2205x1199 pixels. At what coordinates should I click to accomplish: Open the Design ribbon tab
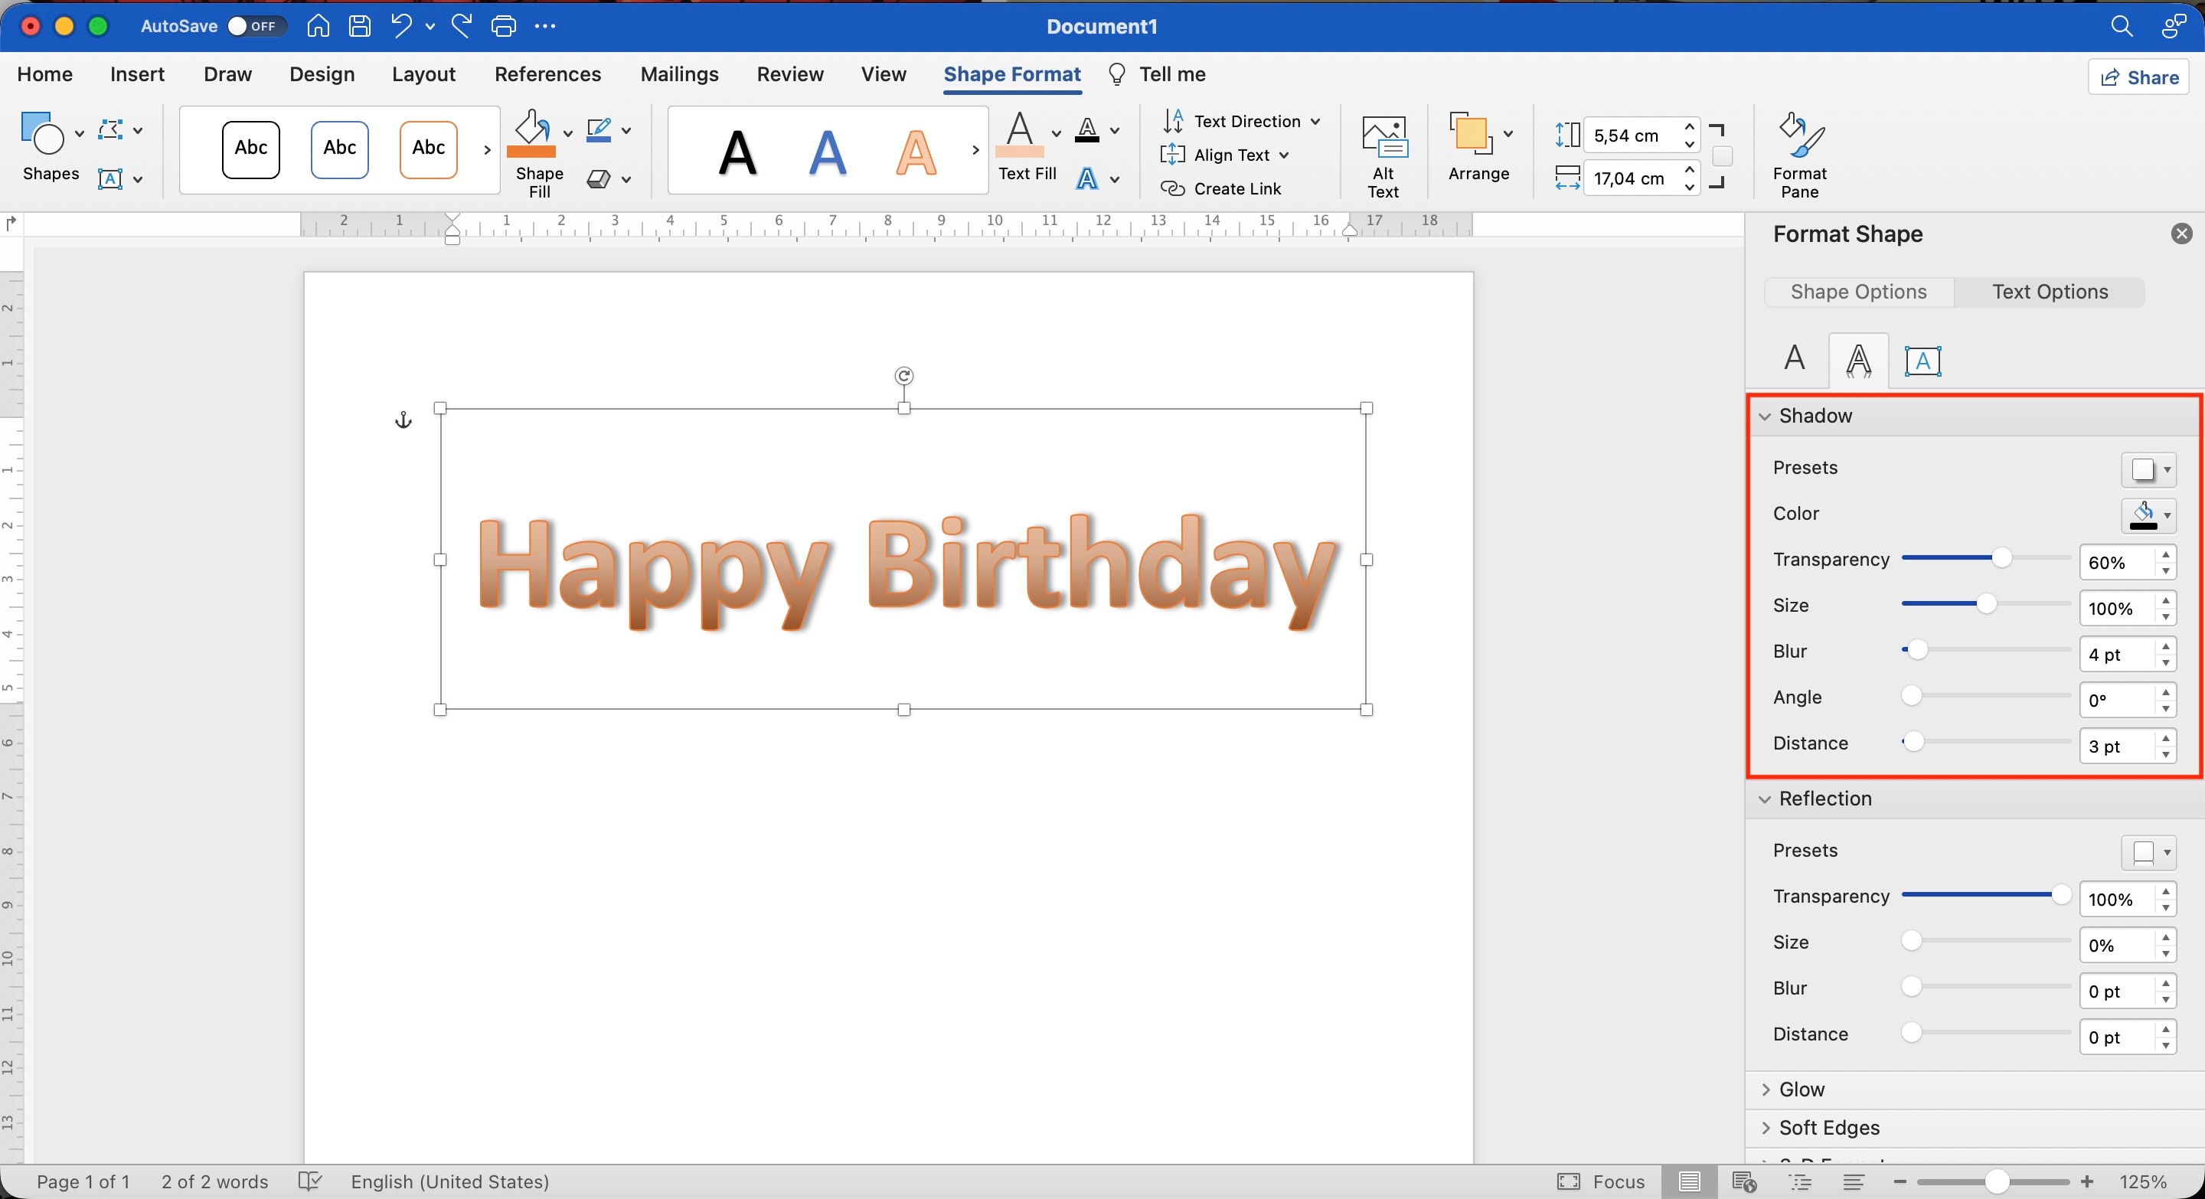[x=322, y=74]
